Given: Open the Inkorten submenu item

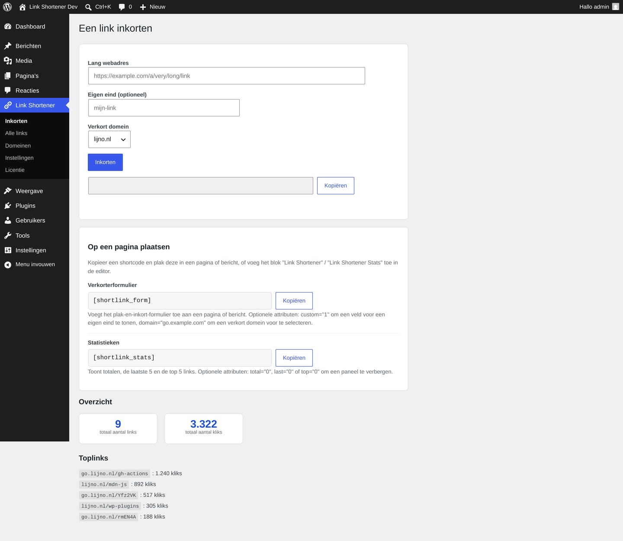Looking at the screenshot, I should click(x=16, y=121).
